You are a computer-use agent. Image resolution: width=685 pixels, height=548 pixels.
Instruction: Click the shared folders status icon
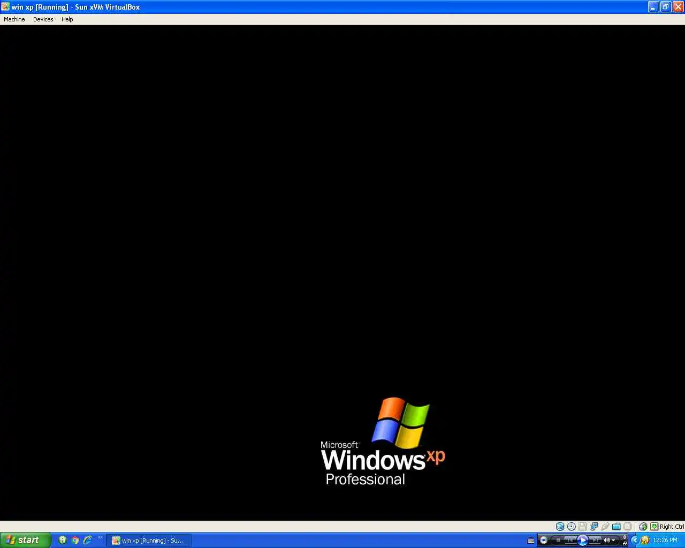coord(616,527)
